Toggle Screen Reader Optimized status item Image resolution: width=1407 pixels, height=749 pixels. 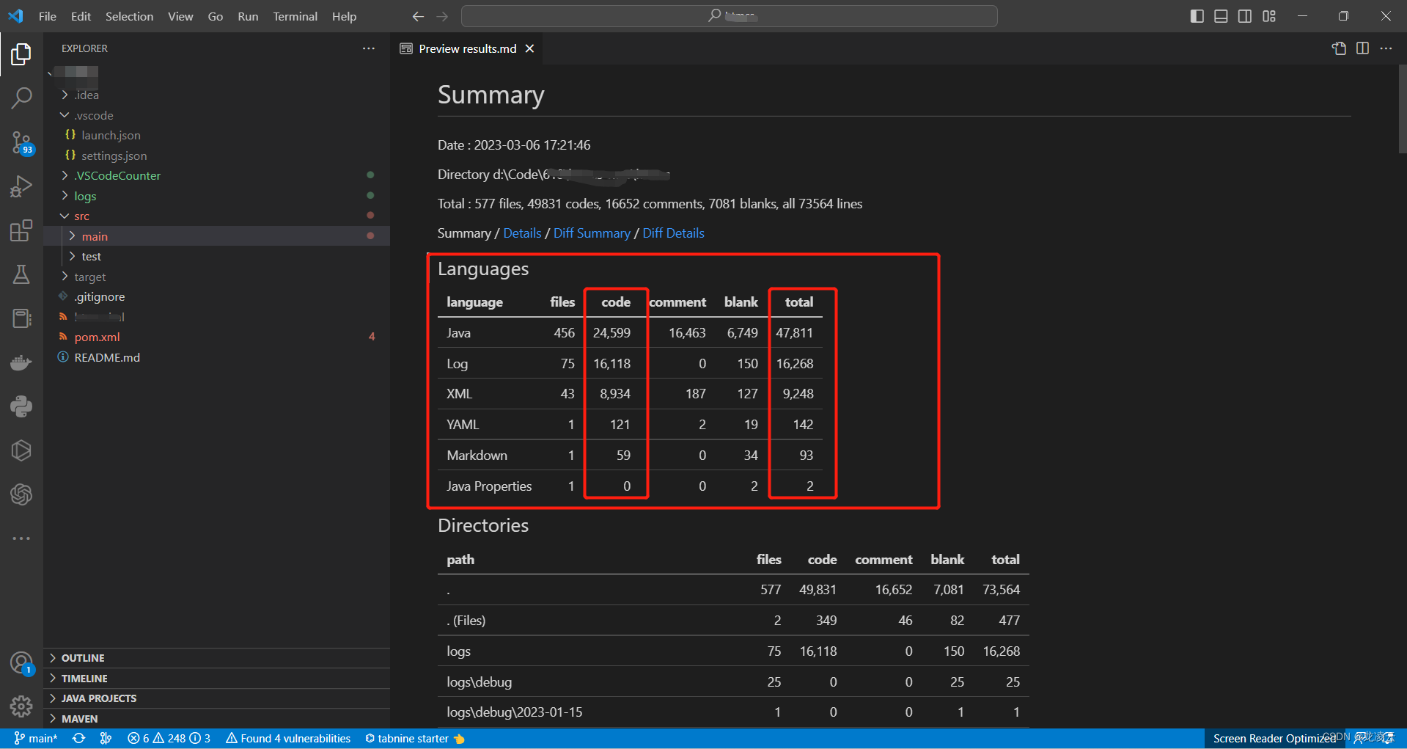(1274, 738)
